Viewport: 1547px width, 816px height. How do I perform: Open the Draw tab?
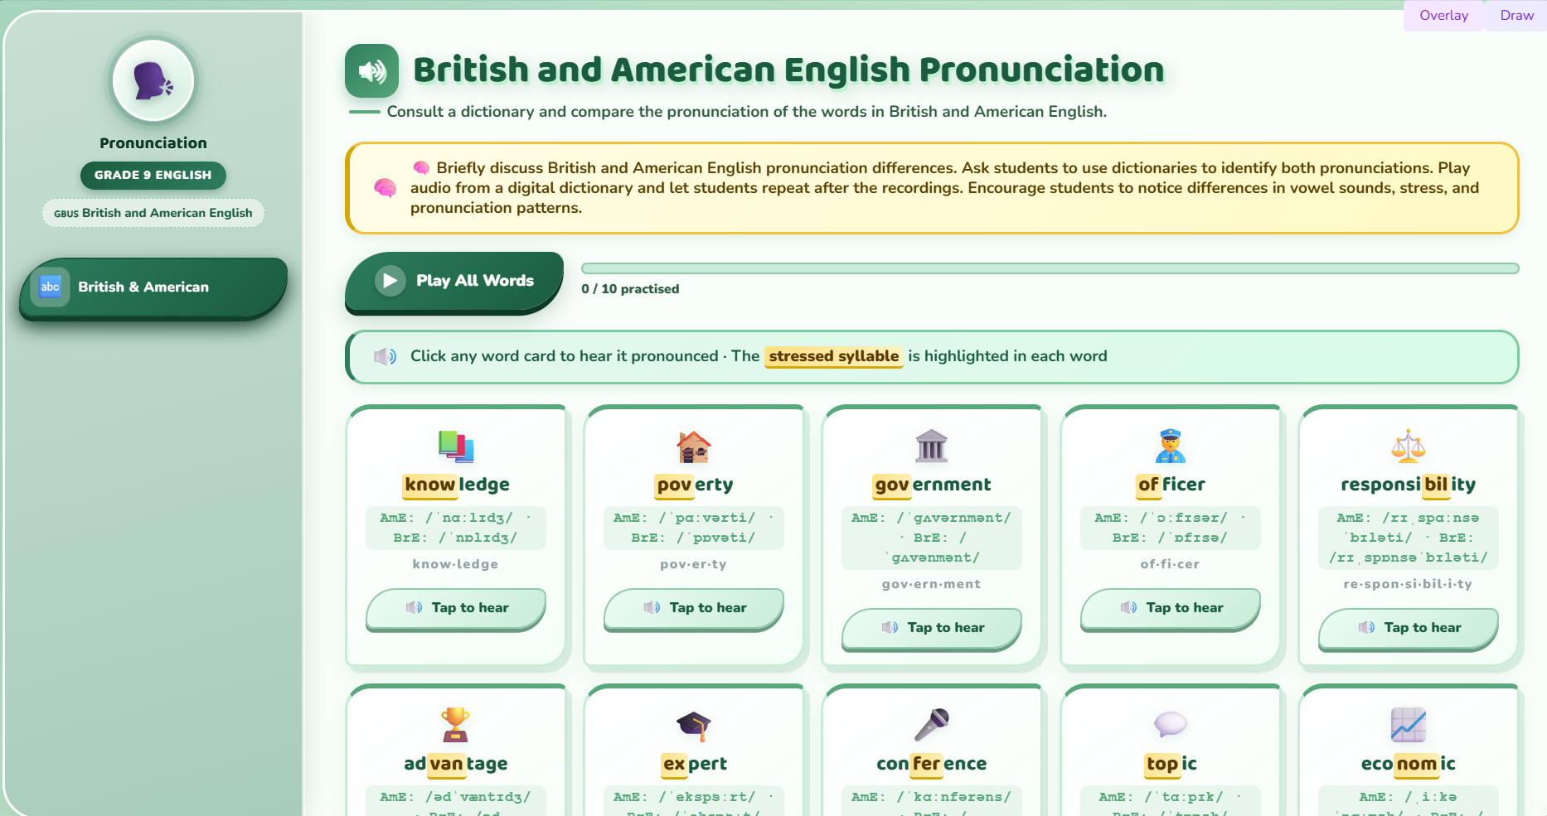point(1516,15)
